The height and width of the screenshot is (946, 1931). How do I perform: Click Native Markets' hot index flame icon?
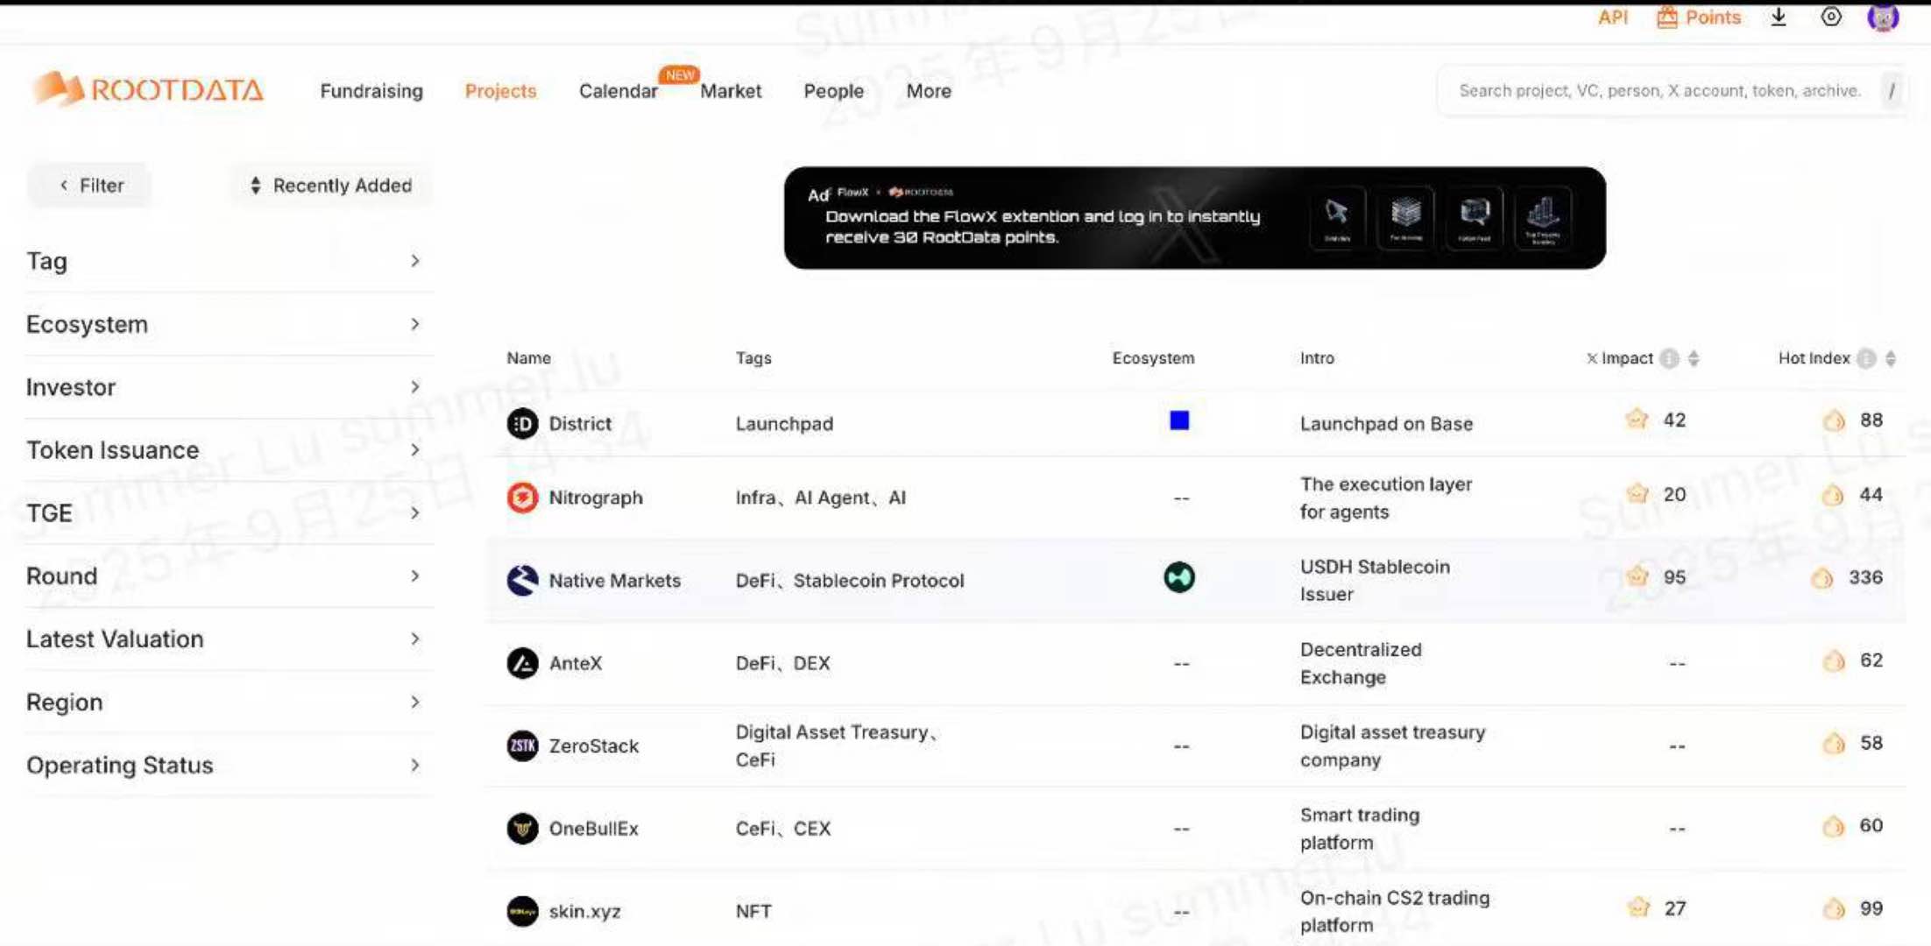pyautogui.click(x=1822, y=578)
